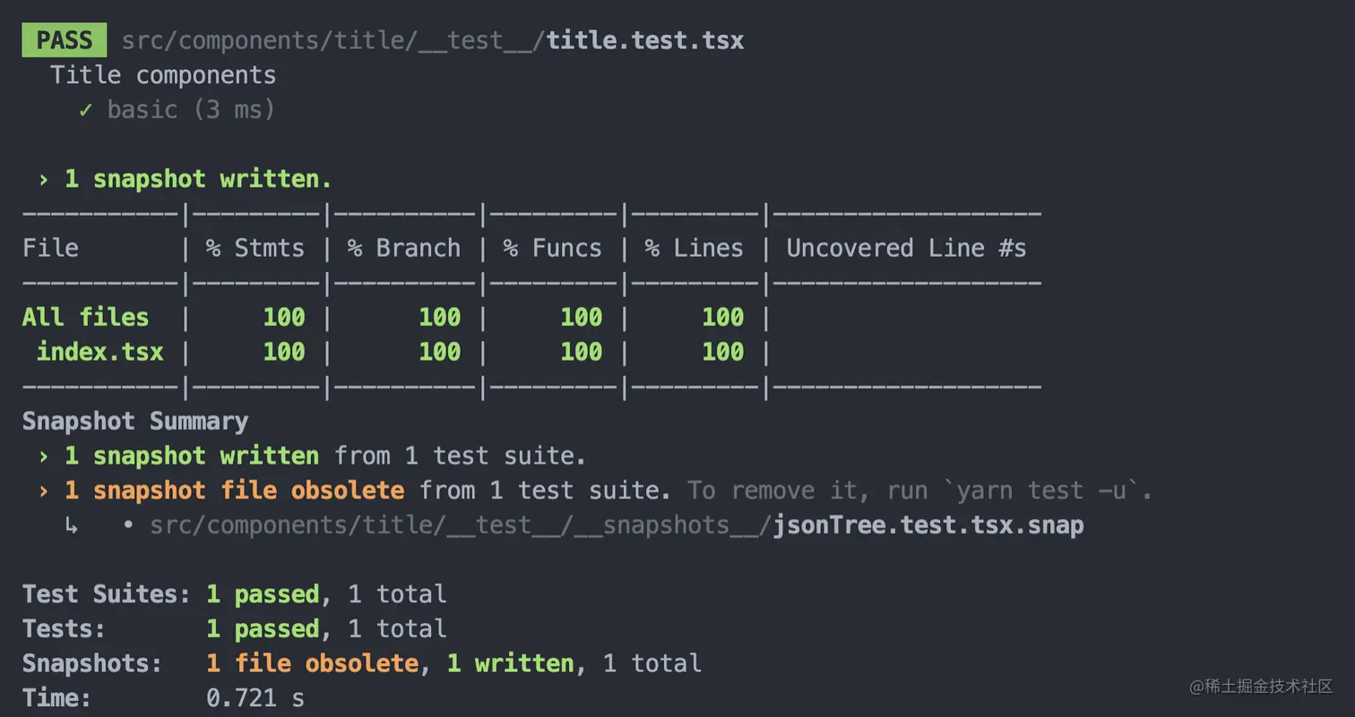
Task: Click '1 file obsolete' in Snapshots row
Action: (x=312, y=663)
